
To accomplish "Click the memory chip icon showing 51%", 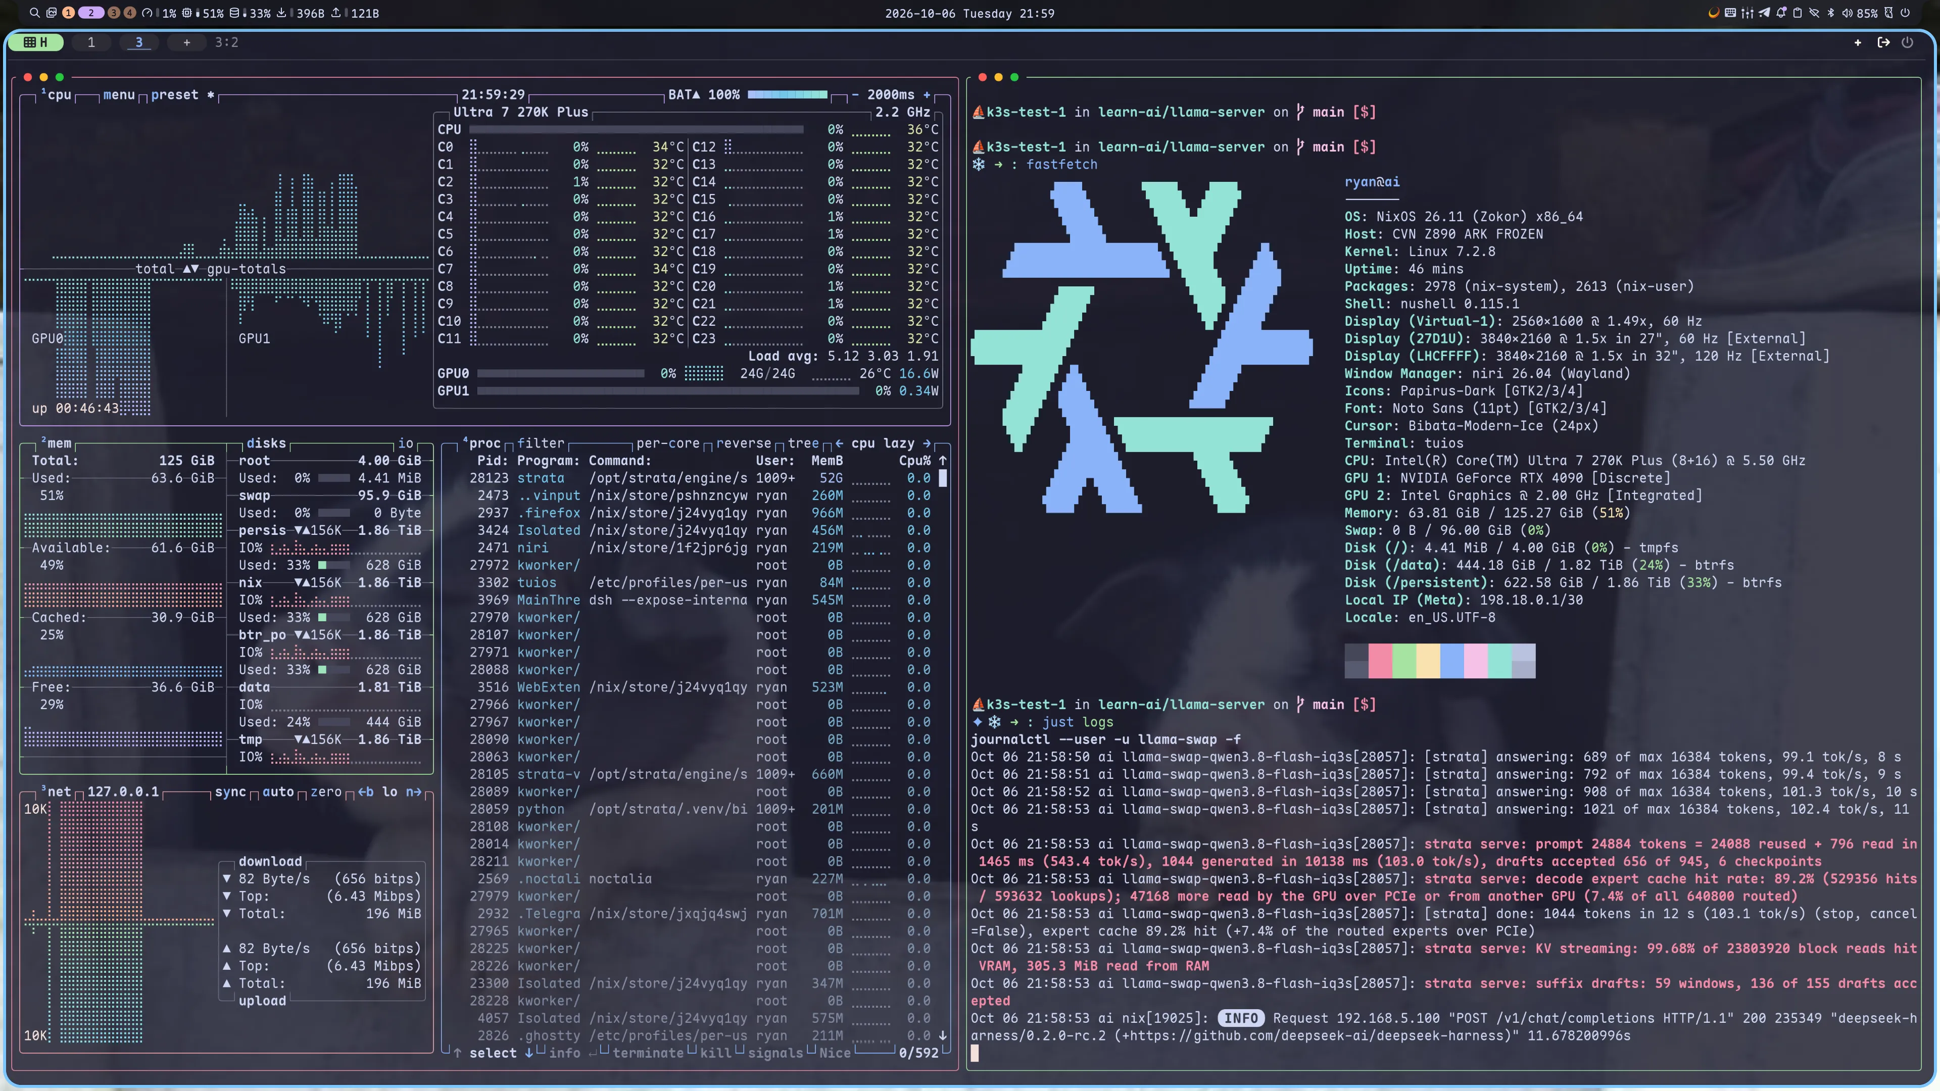I will [x=187, y=13].
